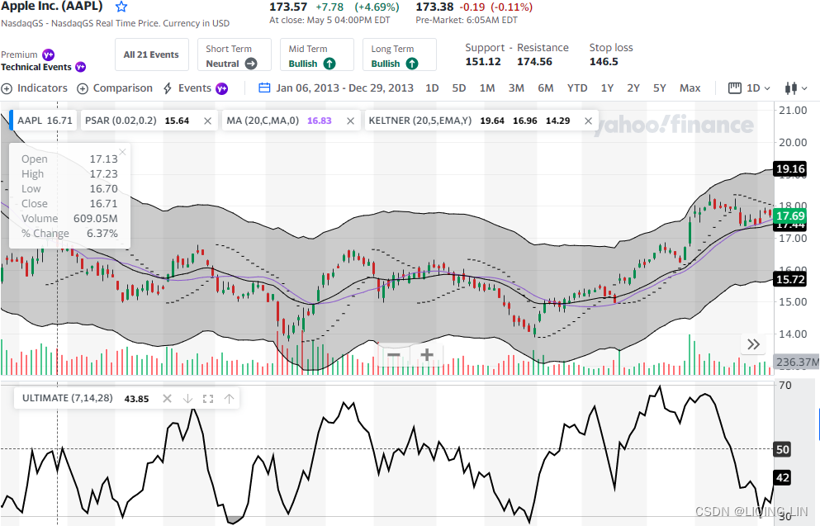Click the Premium Y+ badge
Viewport: 820px width, 526px height.
click(48, 54)
